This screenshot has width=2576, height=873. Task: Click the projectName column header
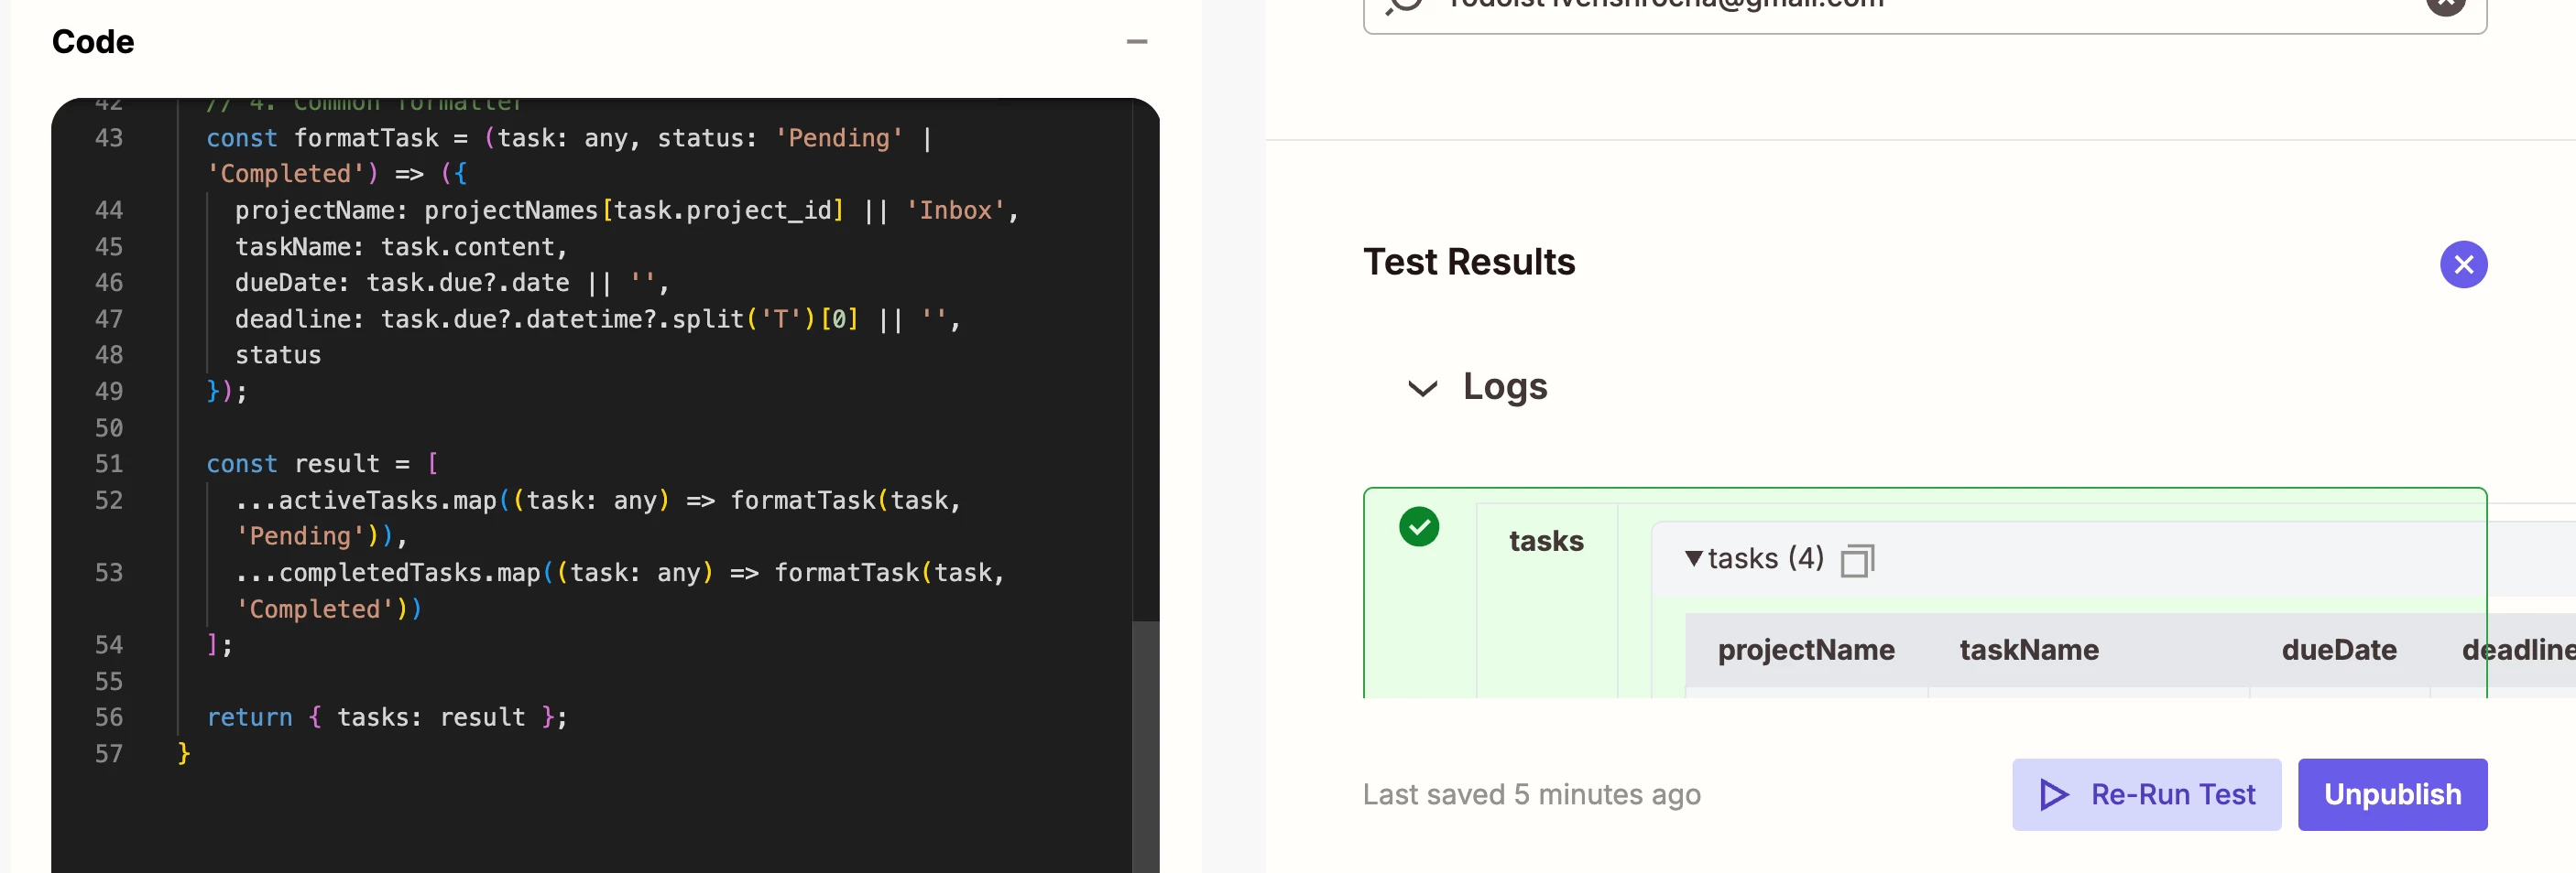point(1806,651)
